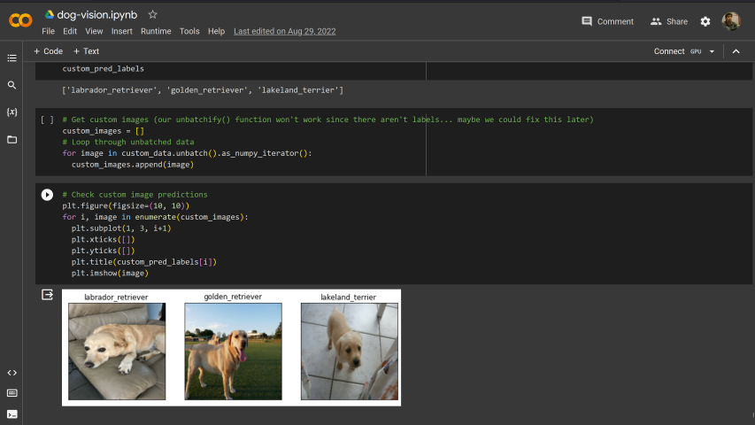Viewport: 755px width, 425px height.
Task: Add a new Code cell
Action: point(48,51)
